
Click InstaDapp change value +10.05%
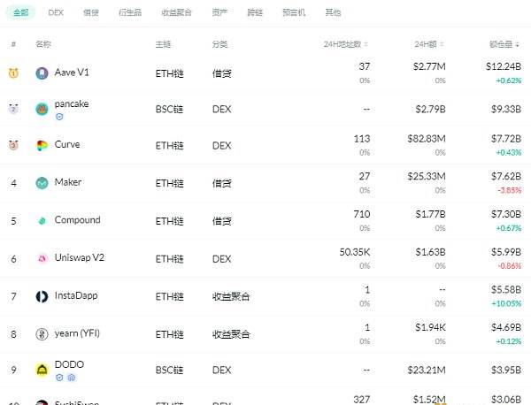pyautogui.click(x=506, y=303)
